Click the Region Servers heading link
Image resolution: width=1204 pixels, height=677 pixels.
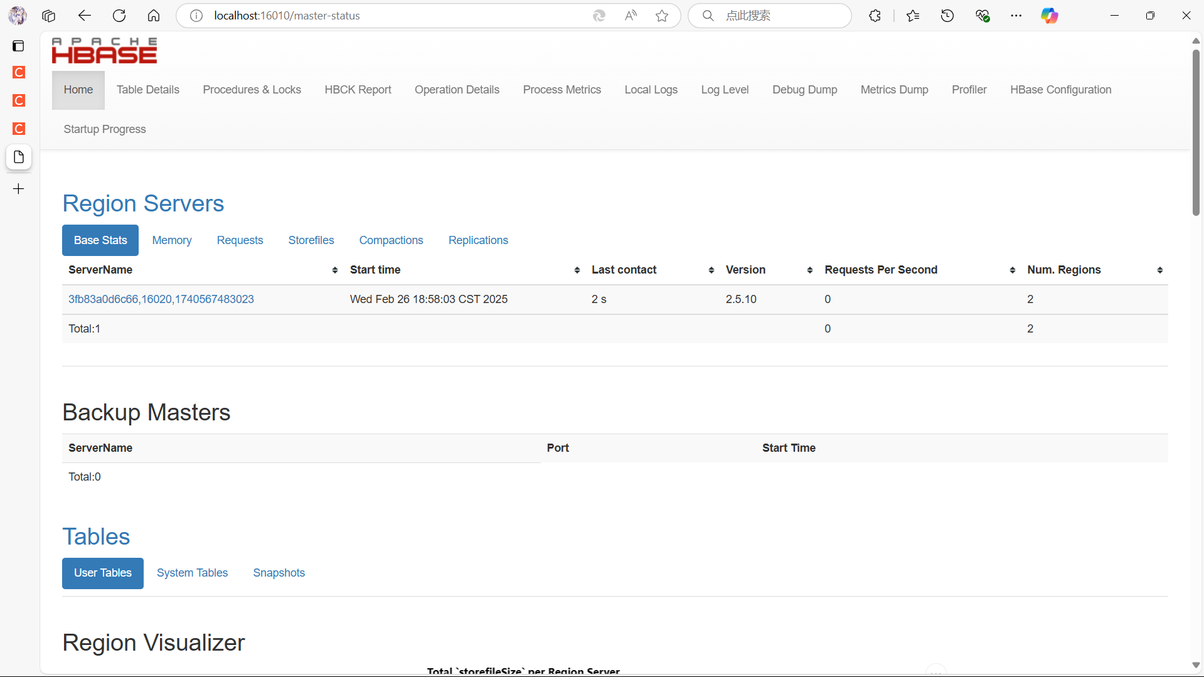(143, 203)
